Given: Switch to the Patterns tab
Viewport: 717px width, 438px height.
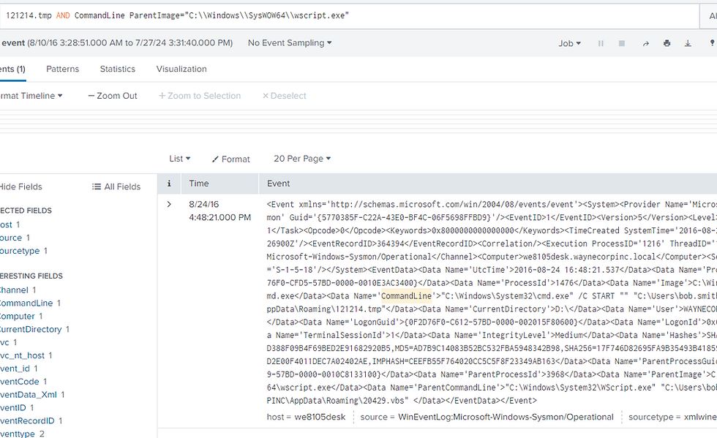Looking at the screenshot, I should (62, 69).
